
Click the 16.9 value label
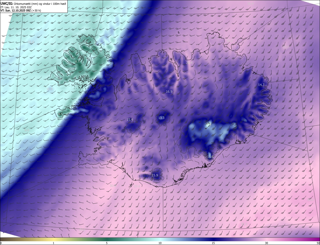point(169,92)
